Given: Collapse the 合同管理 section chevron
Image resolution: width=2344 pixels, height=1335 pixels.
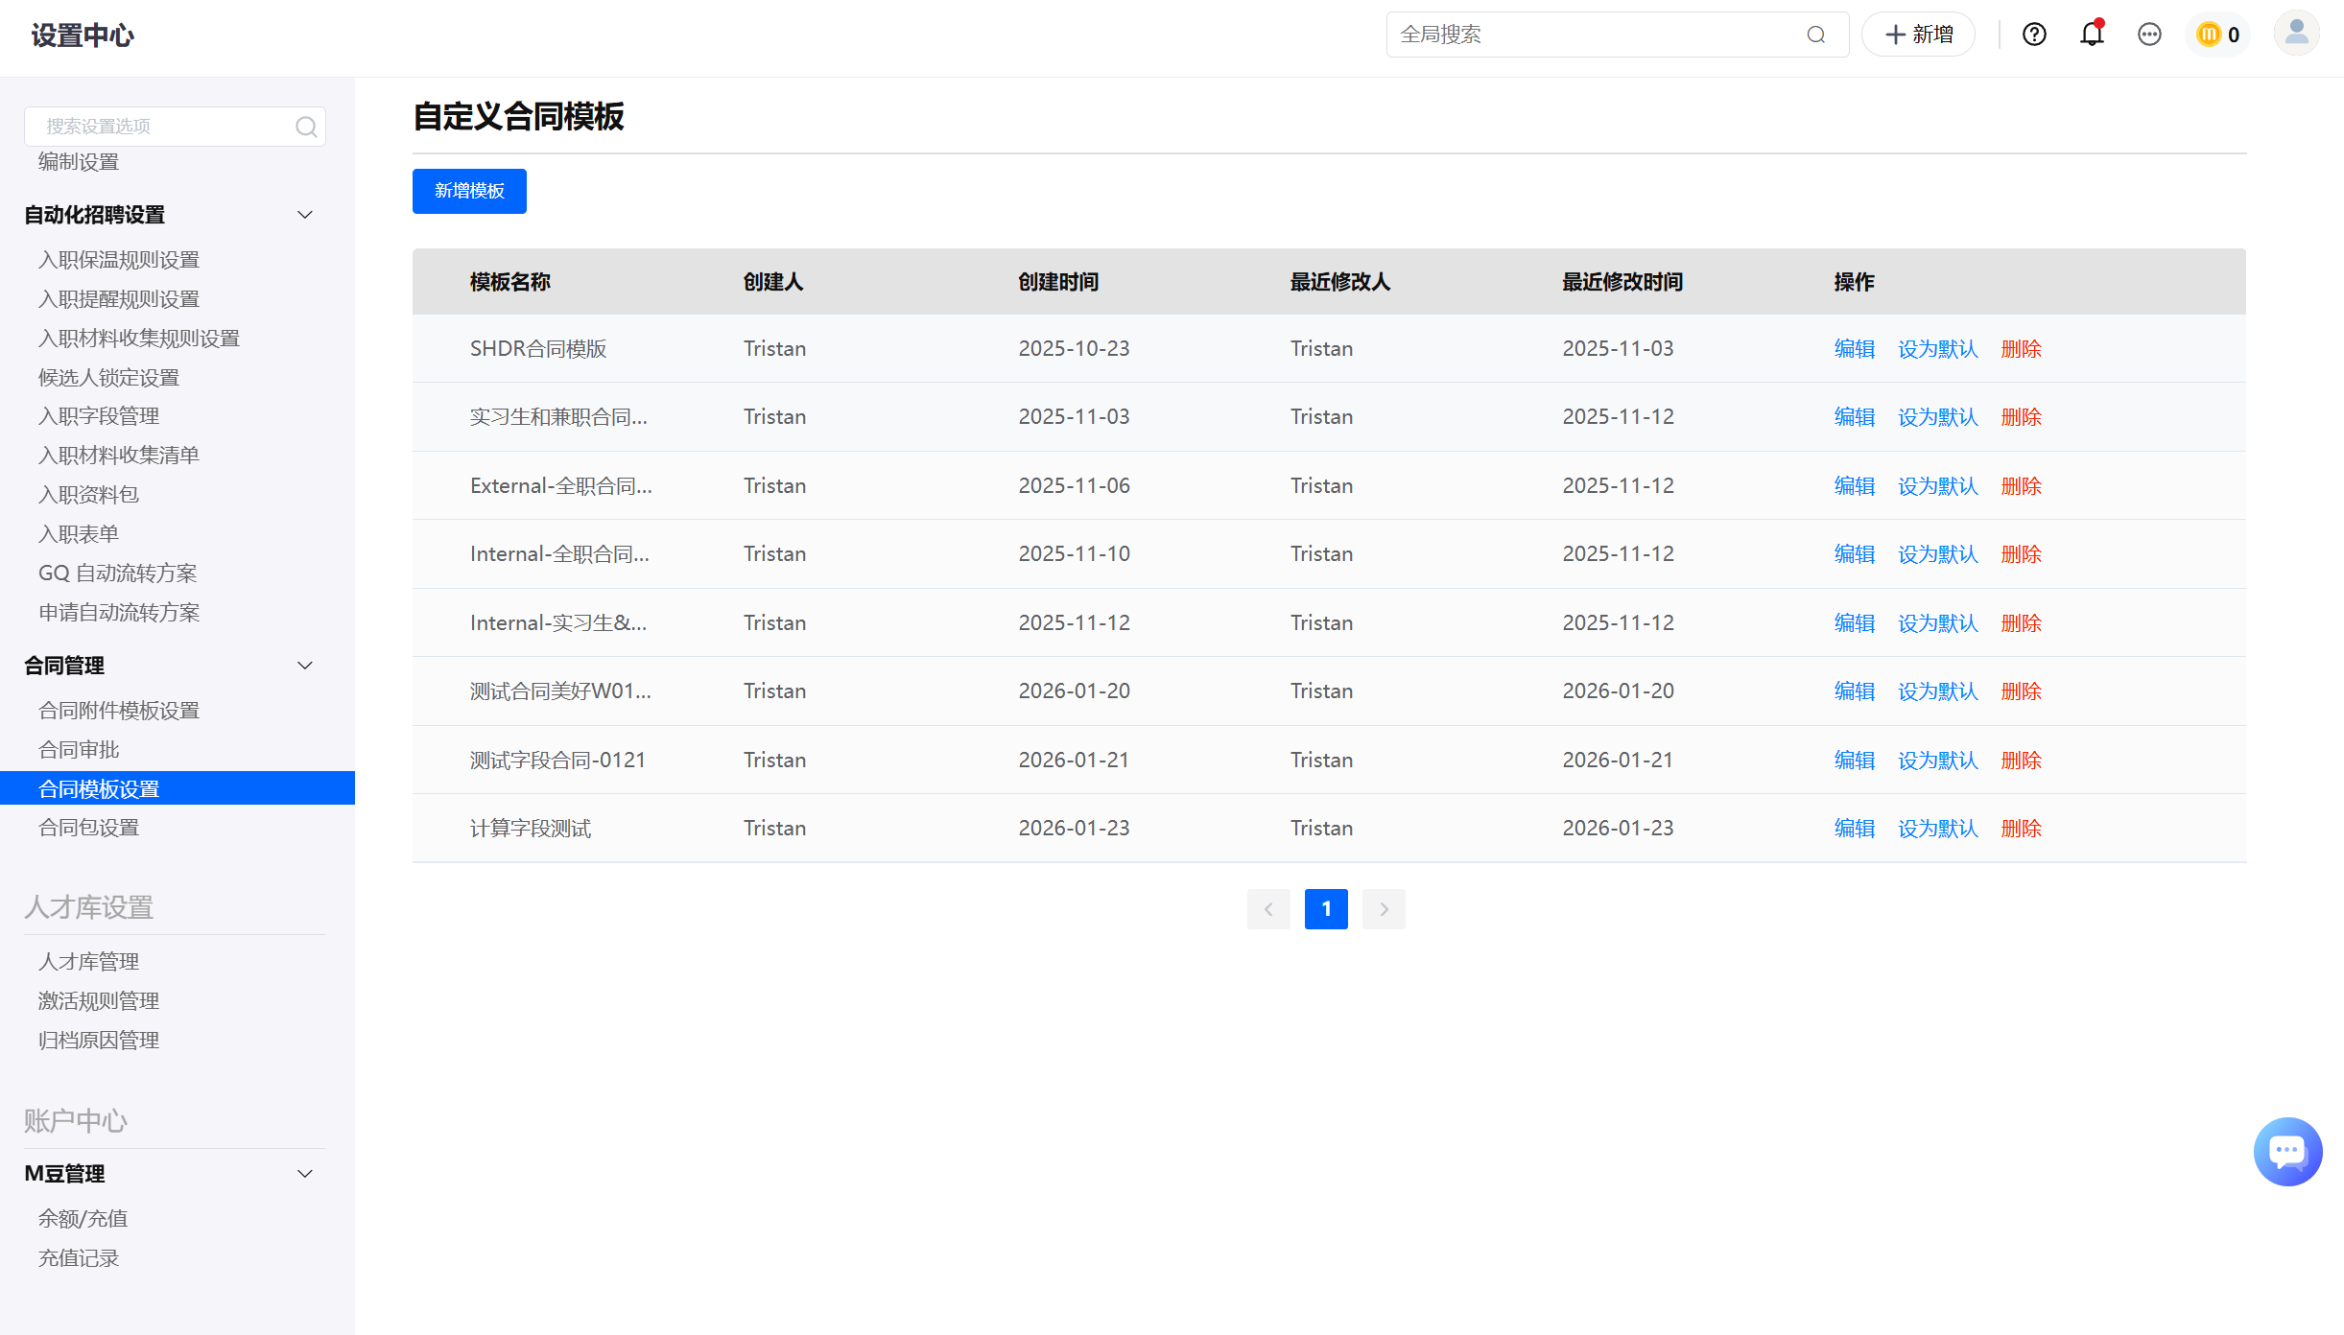Looking at the screenshot, I should pyautogui.click(x=305, y=666).
